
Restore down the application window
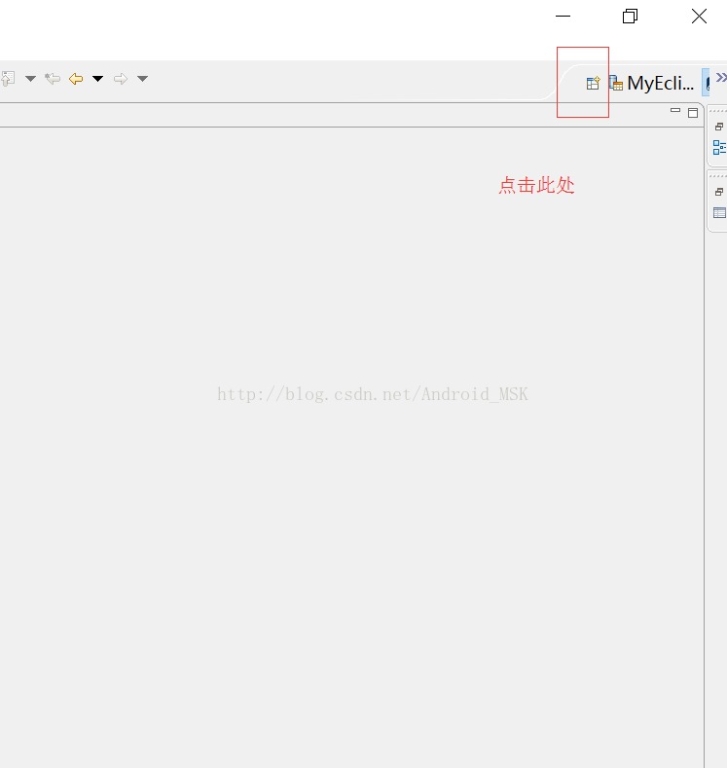pos(630,17)
